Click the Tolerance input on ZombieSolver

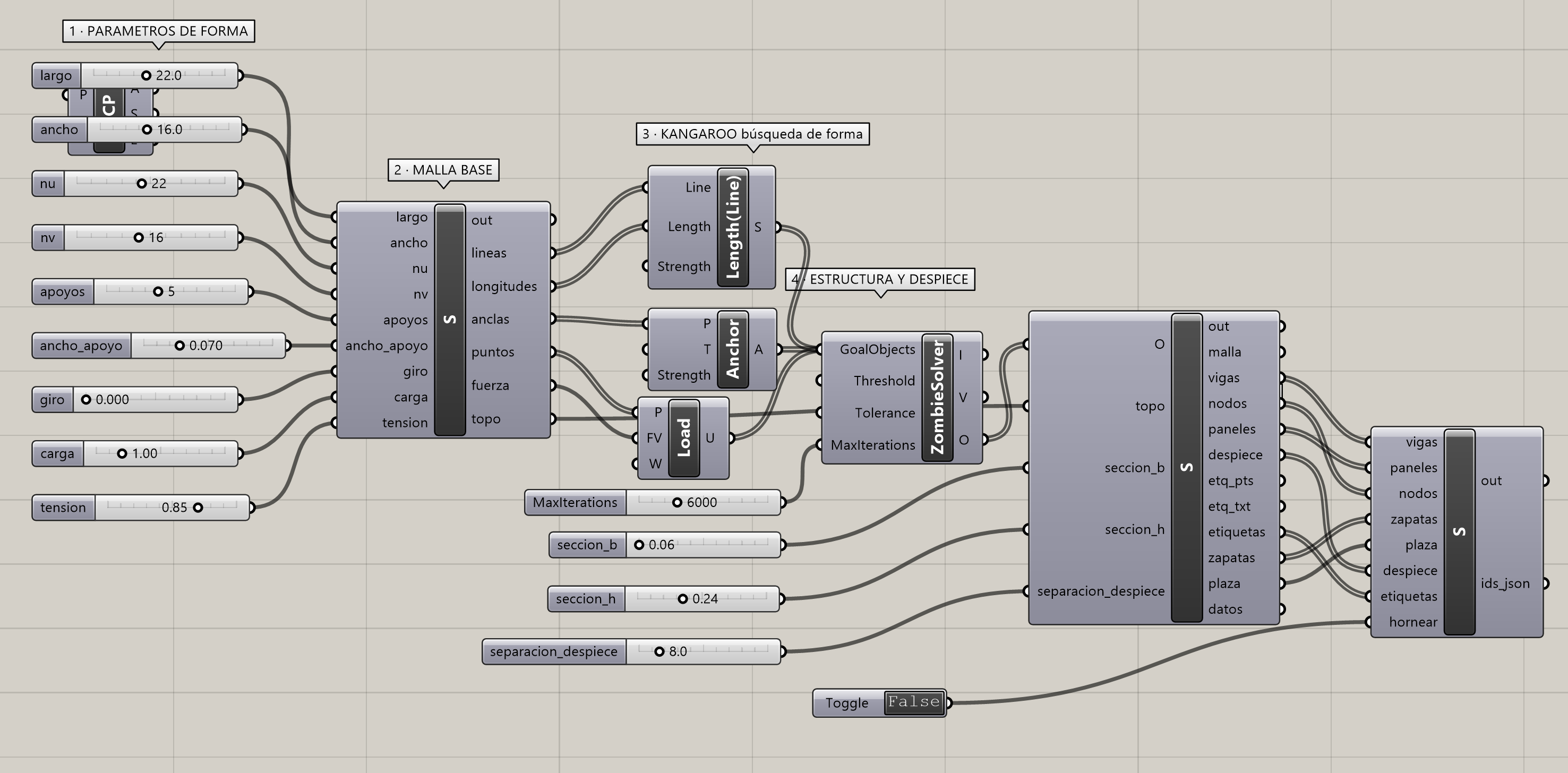[885, 413]
